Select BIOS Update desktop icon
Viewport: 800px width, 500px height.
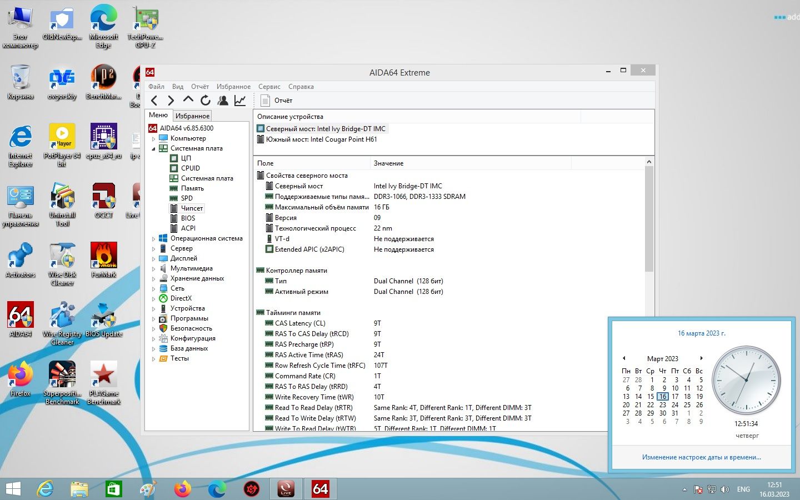point(104,319)
